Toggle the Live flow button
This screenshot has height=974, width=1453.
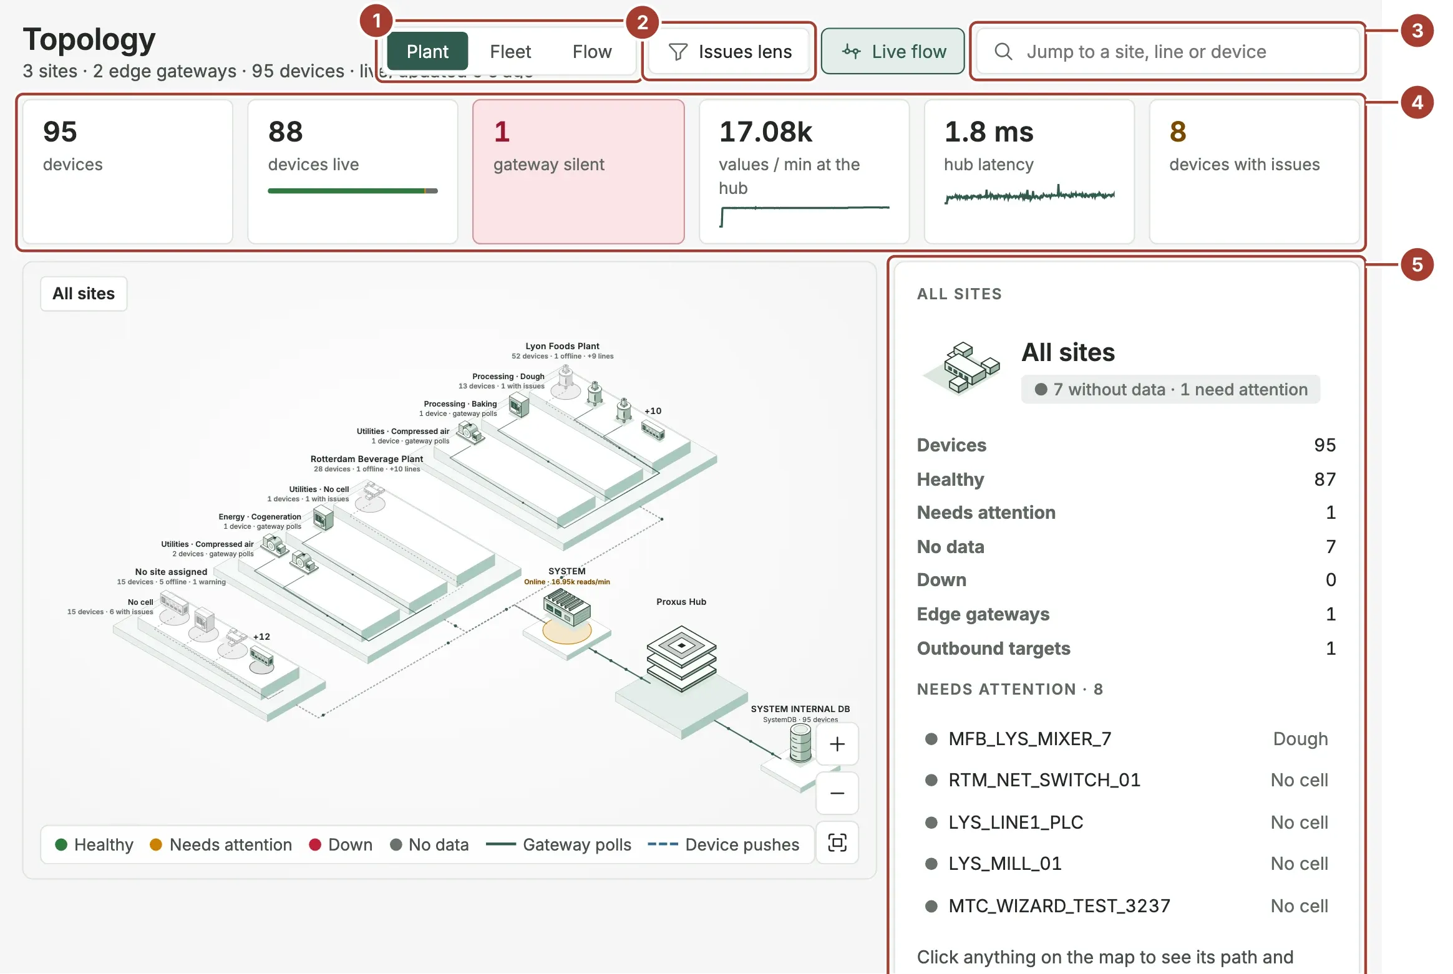(893, 51)
